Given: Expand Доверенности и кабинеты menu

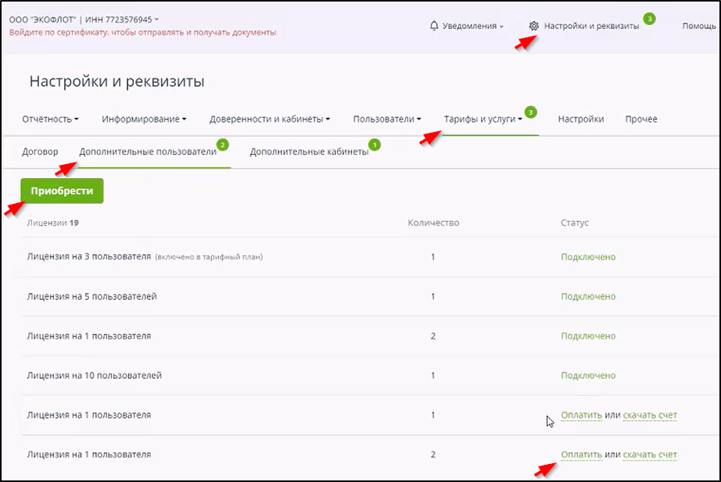Looking at the screenshot, I should 270,120.
